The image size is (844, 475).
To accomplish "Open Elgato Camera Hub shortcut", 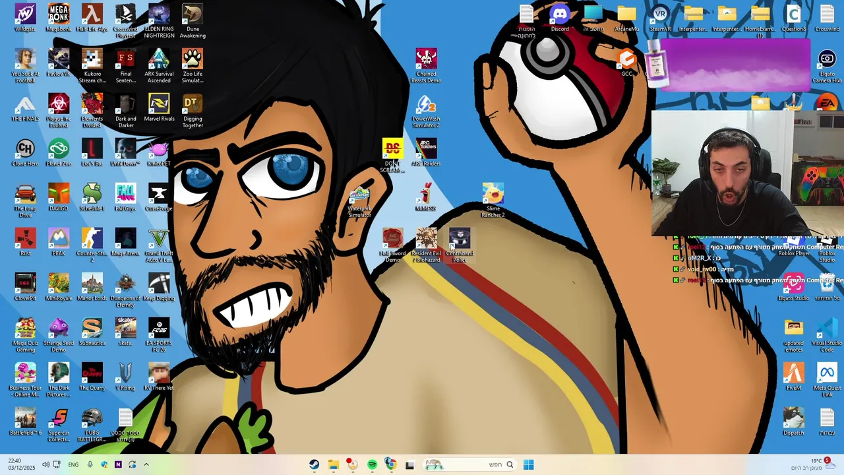I will pyautogui.click(x=827, y=66).
